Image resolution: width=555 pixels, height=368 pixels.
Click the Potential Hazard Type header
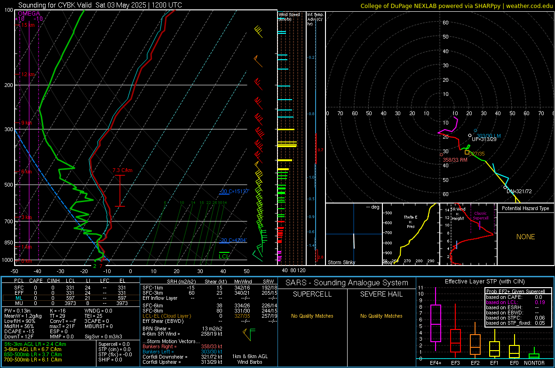point(525,208)
